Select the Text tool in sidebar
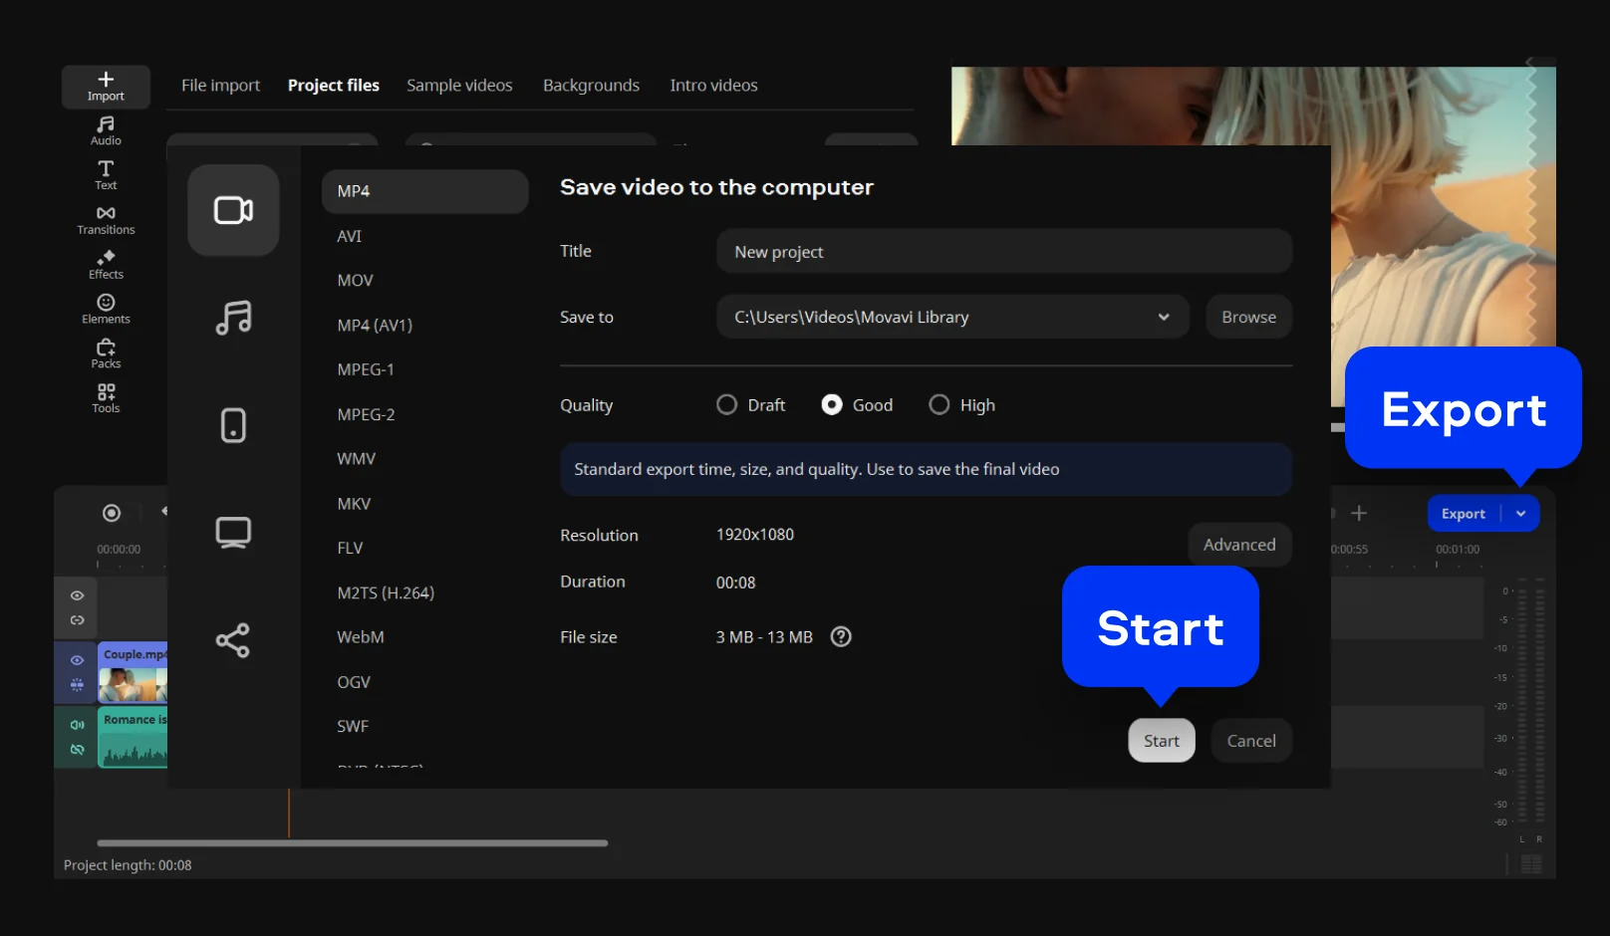This screenshot has height=936, width=1610. pos(106,175)
